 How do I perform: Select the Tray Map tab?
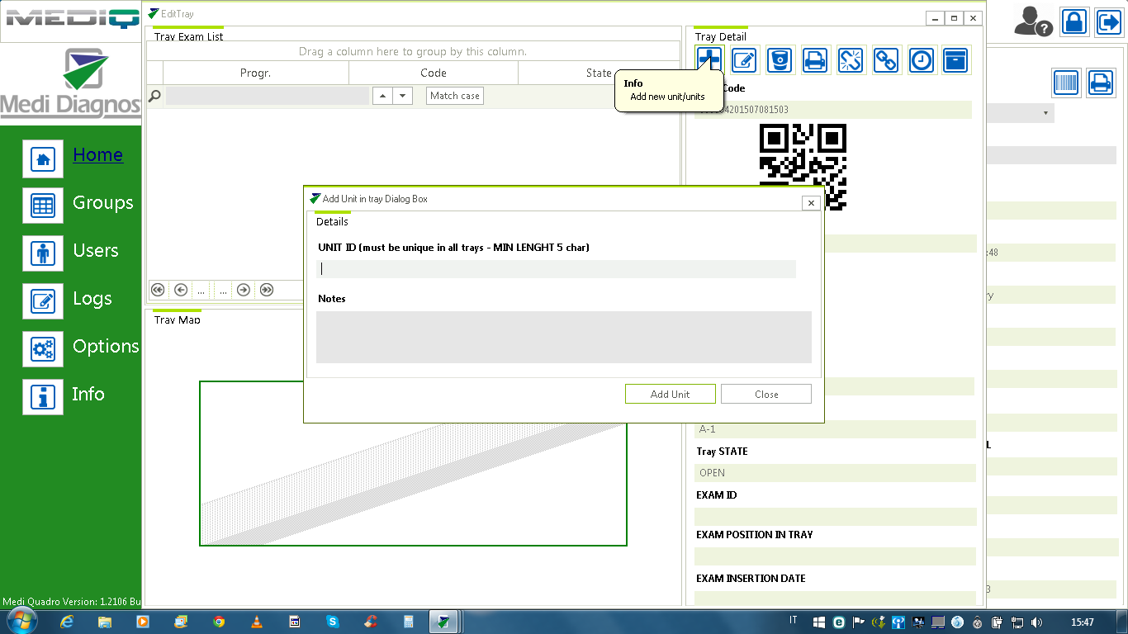178,319
